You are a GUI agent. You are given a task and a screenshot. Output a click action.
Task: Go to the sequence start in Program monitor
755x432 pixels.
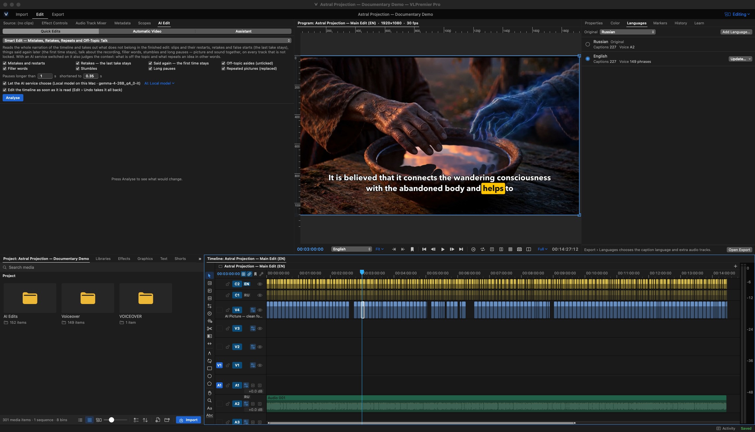point(424,249)
